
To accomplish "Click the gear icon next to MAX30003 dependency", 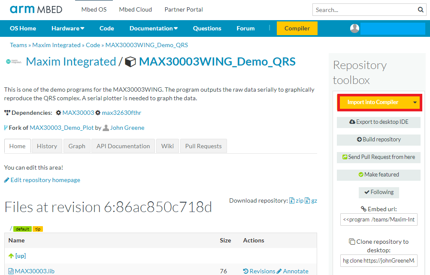I will pyautogui.click(x=58, y=113).
